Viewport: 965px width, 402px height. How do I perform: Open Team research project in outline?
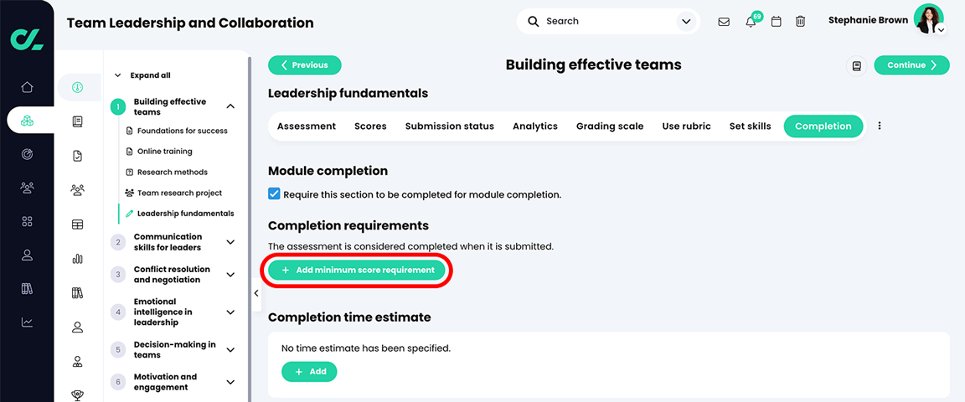point(179,193)
